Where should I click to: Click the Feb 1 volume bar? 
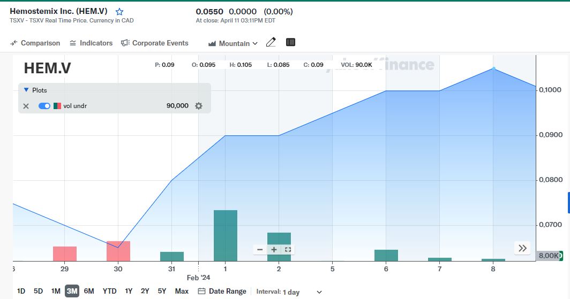226,235
